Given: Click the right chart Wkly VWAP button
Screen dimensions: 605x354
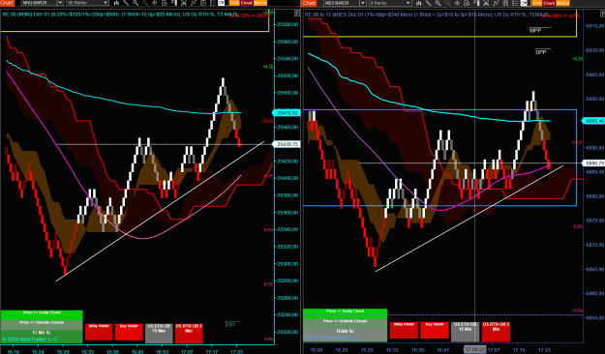Looking at the screenshot, I should point(404,331).
